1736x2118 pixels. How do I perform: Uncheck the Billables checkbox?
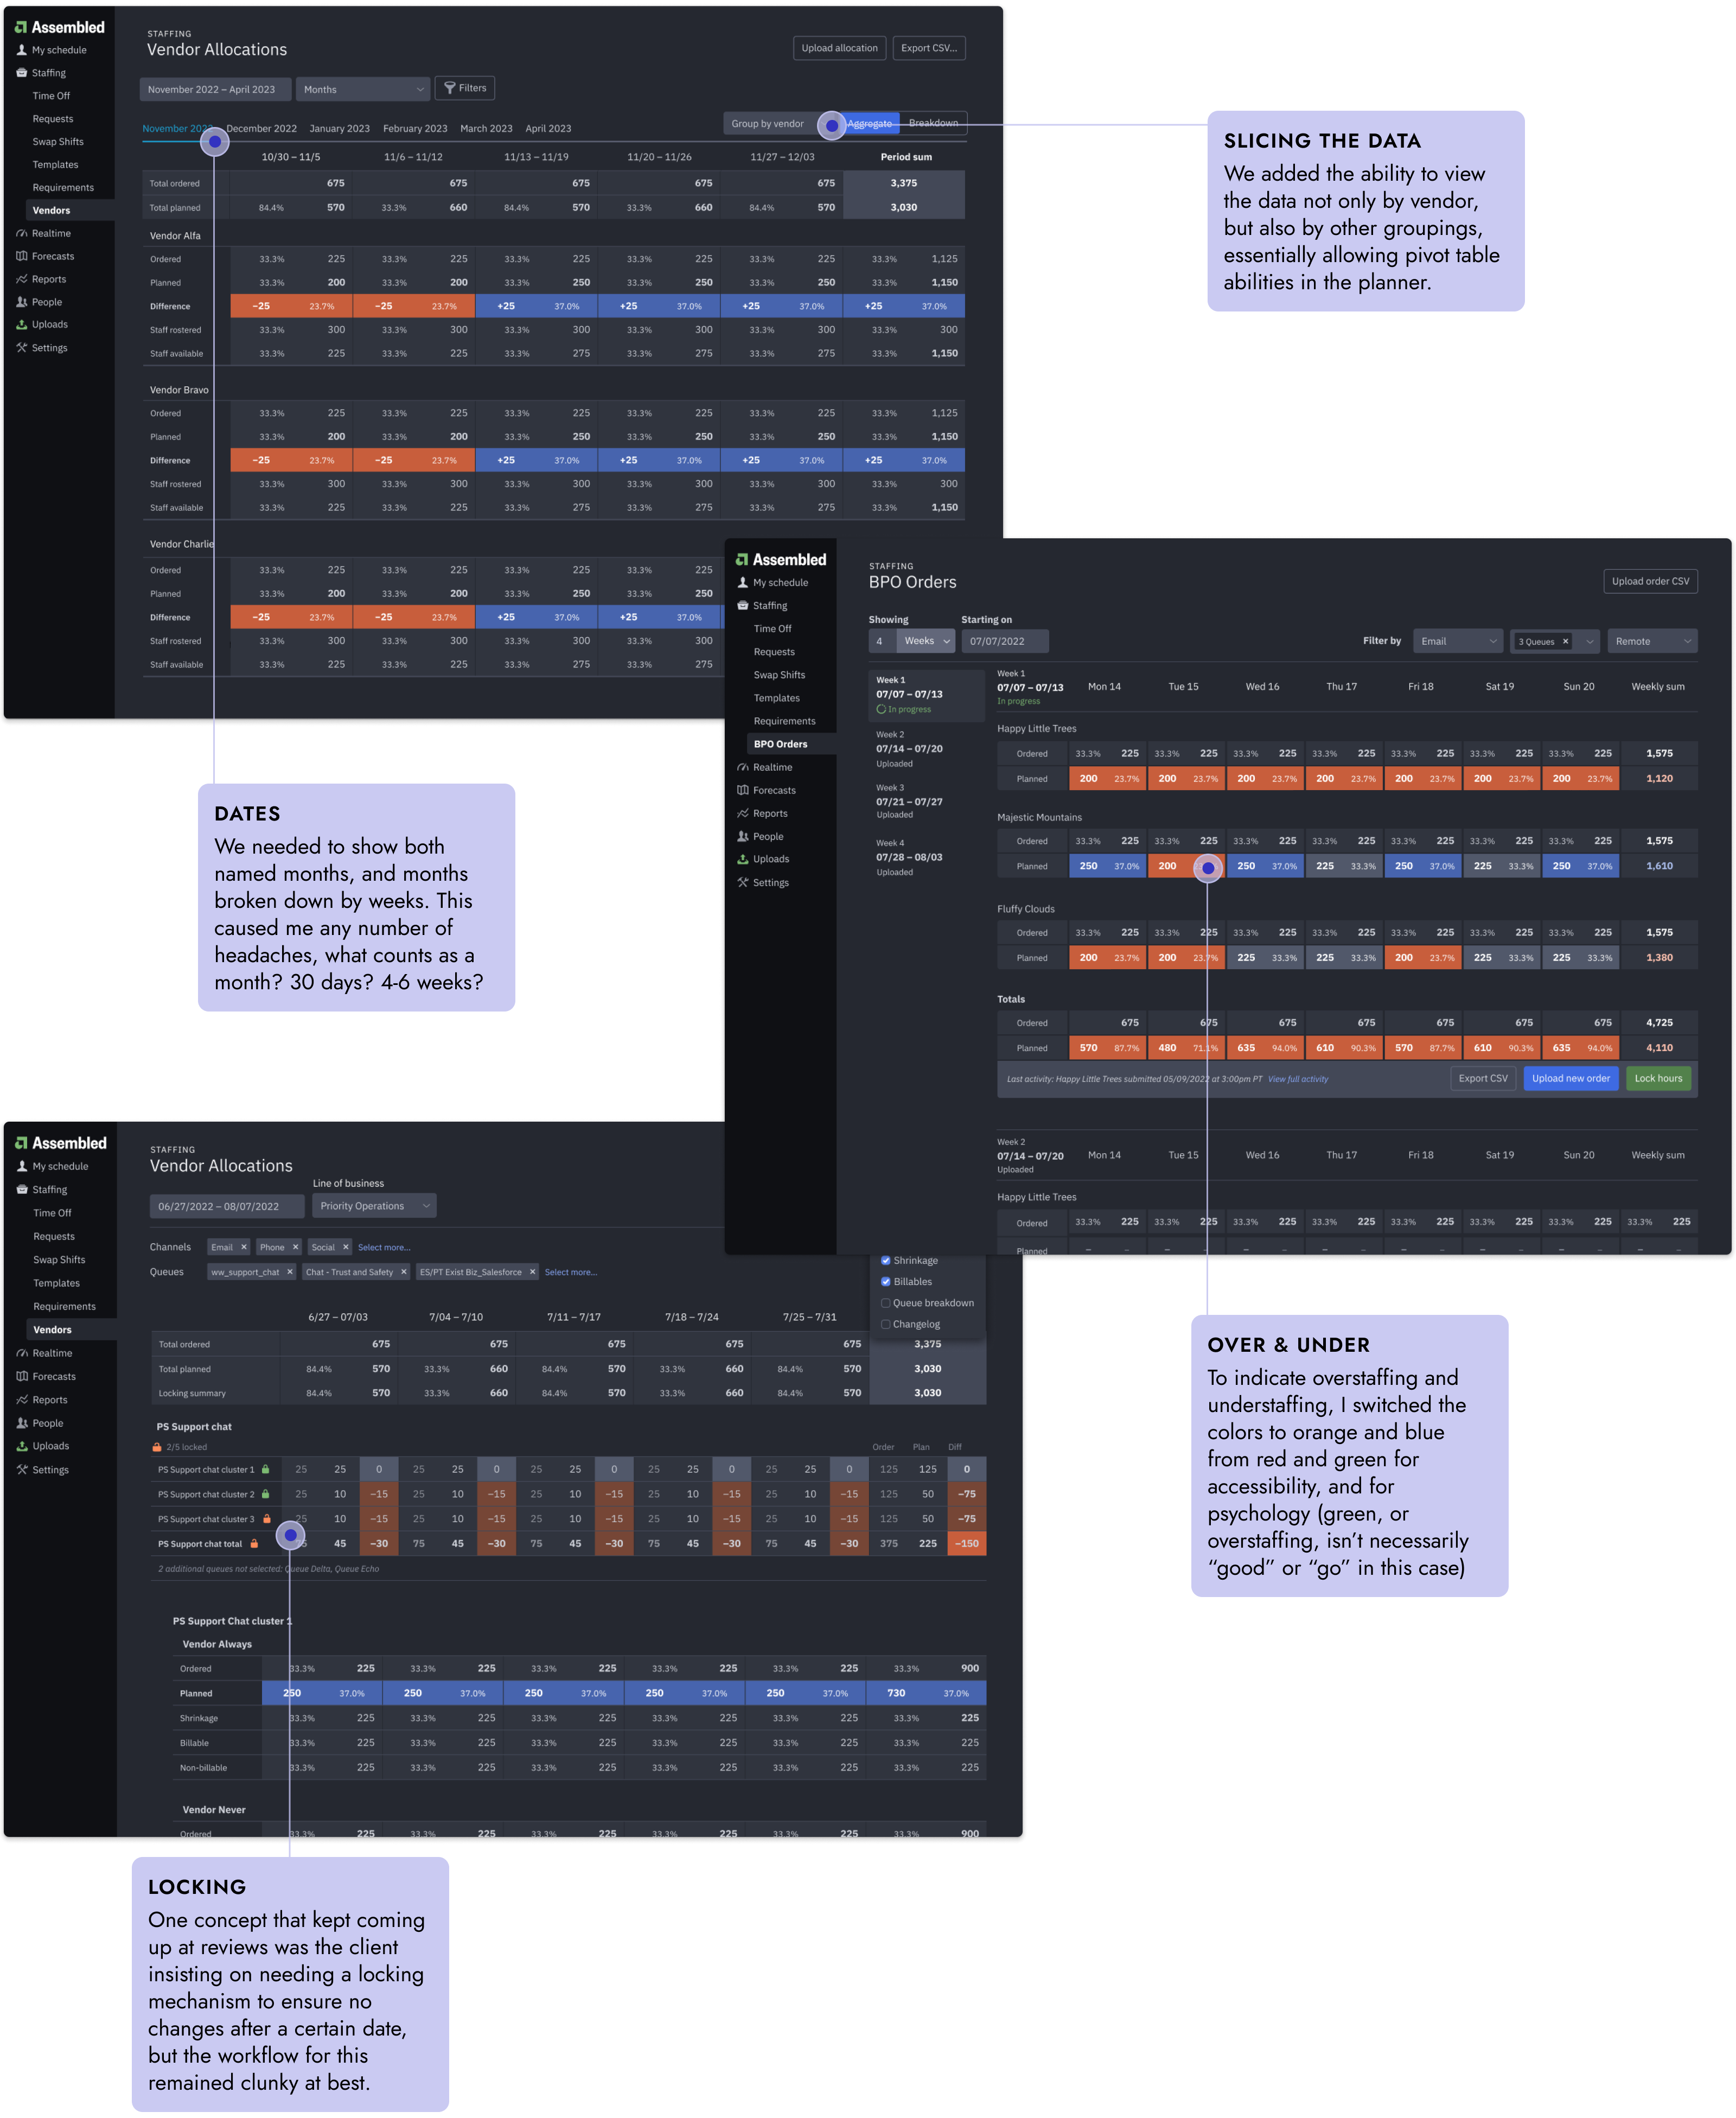click(886, 1282)
